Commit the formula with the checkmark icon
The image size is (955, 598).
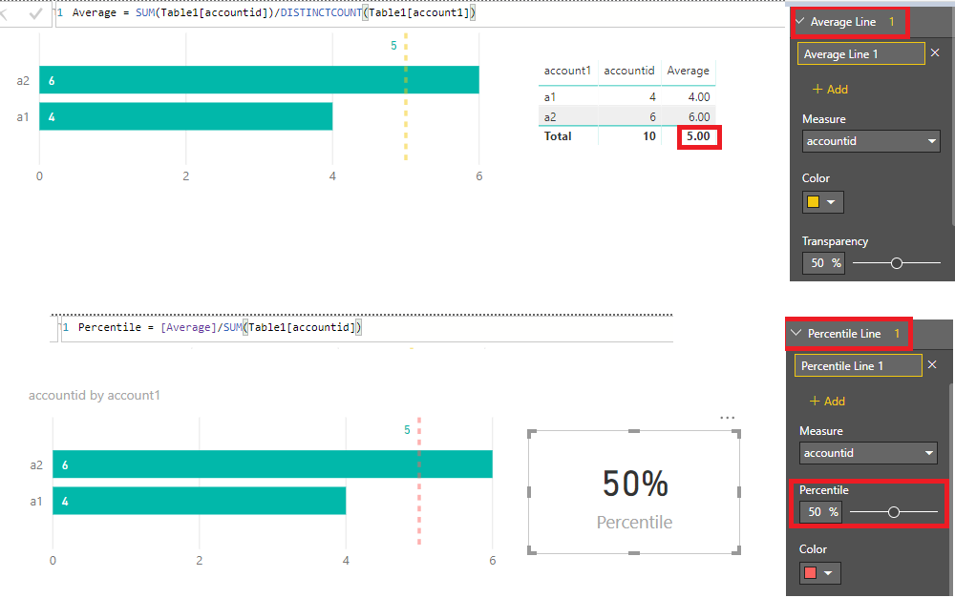click(35, 13)
